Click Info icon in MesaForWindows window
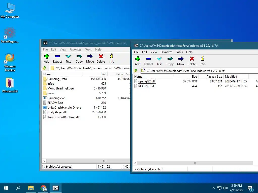Viewport: 258px width, 193px height. point(202,59)
